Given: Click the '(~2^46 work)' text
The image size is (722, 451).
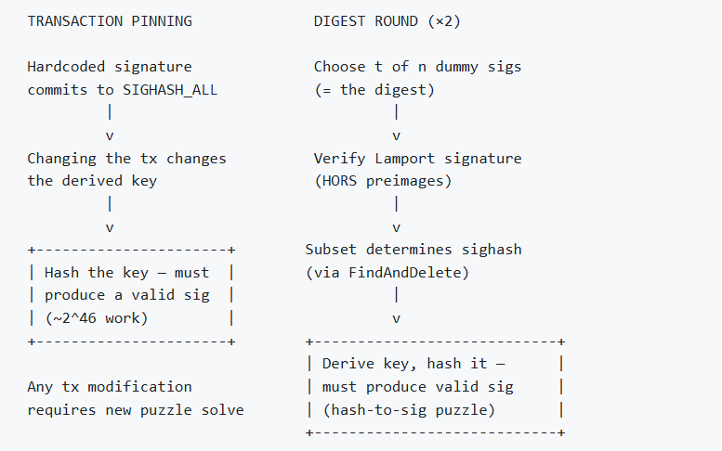Looking at the screenshot, I should [x=97, y=318].
